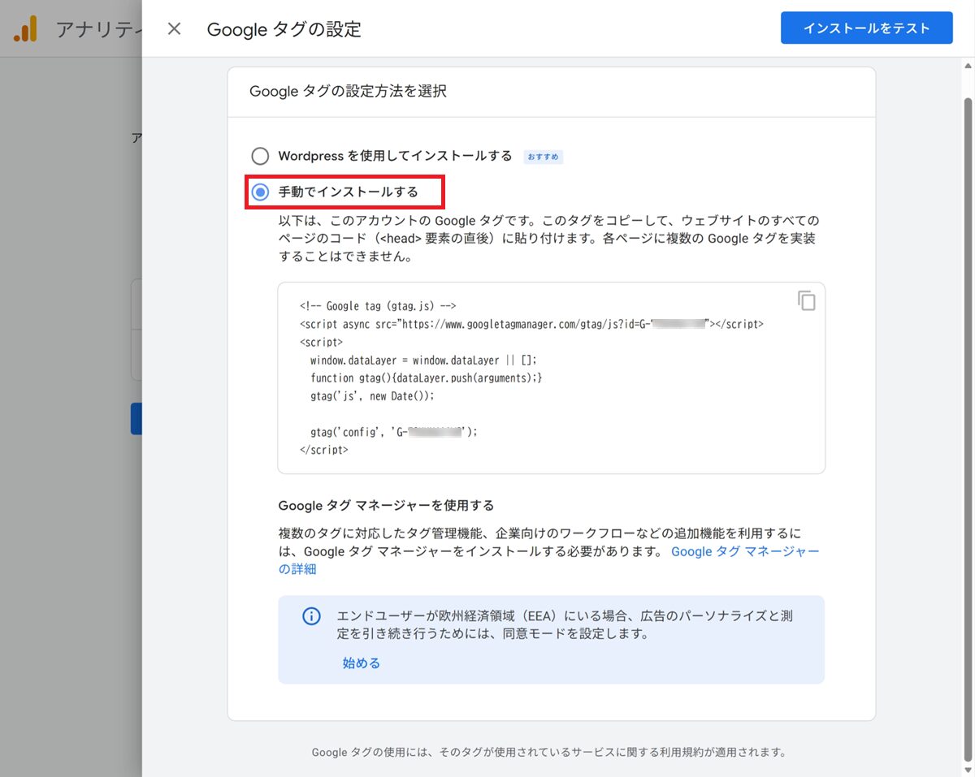Click the インストールをテスト button

tap(866, 28)
